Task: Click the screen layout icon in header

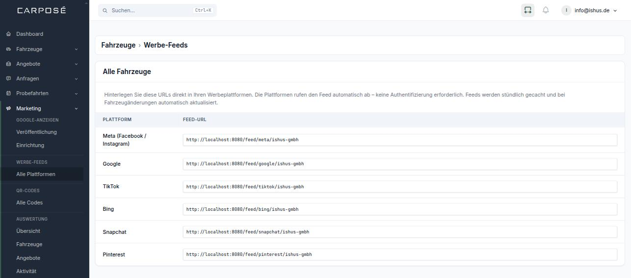Action: click(527, 10)
